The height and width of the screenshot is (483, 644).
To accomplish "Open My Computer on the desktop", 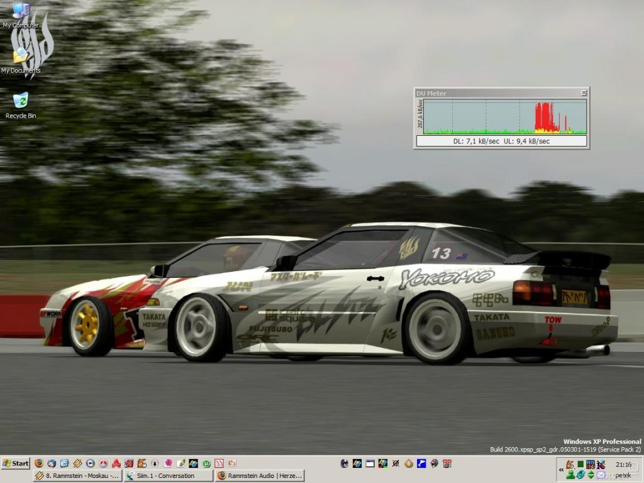I will coord(21,16).
